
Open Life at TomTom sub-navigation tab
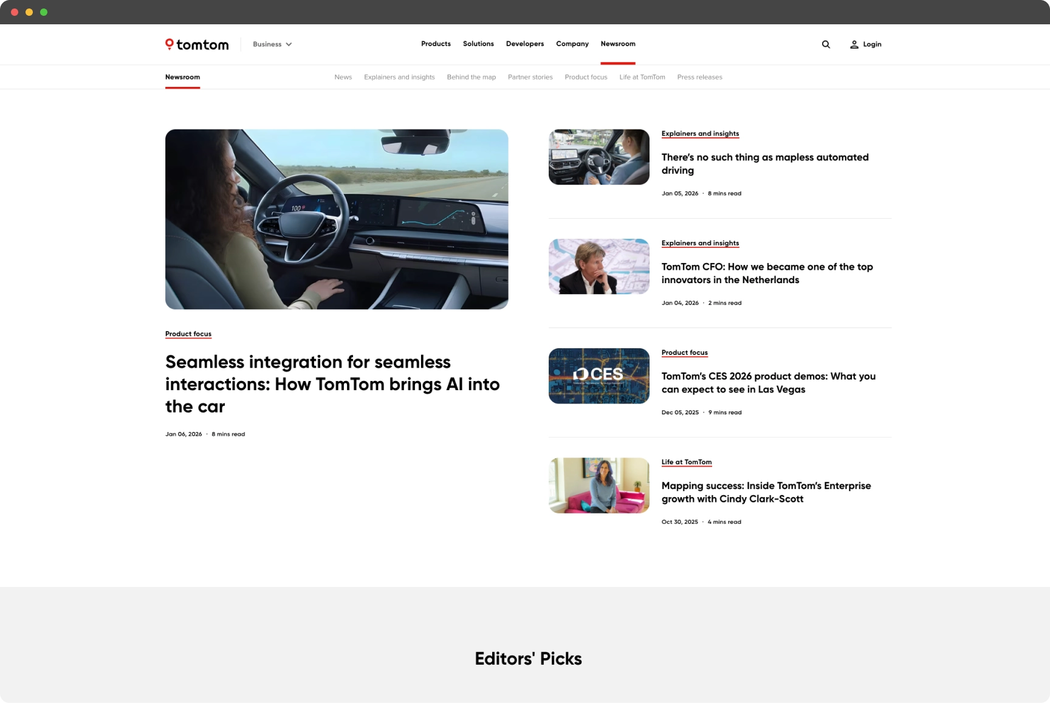642,77
